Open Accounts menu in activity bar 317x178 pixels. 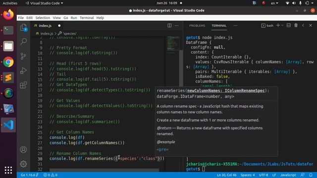coord(23,150)
